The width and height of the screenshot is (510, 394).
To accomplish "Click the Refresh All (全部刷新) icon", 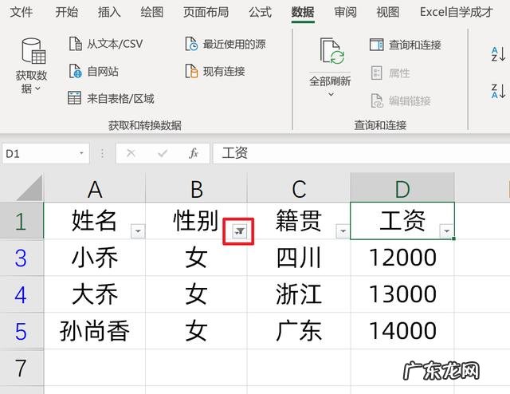I will 331,52.
